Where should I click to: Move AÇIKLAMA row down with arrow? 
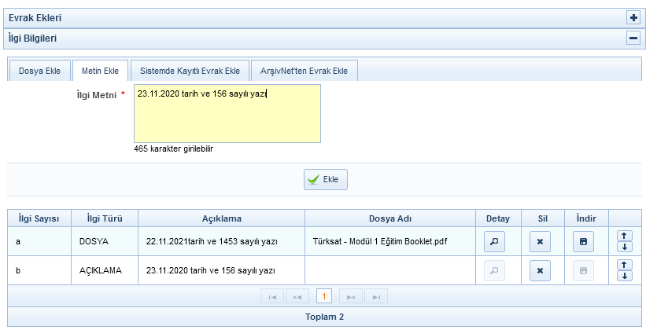coord(626,276)
